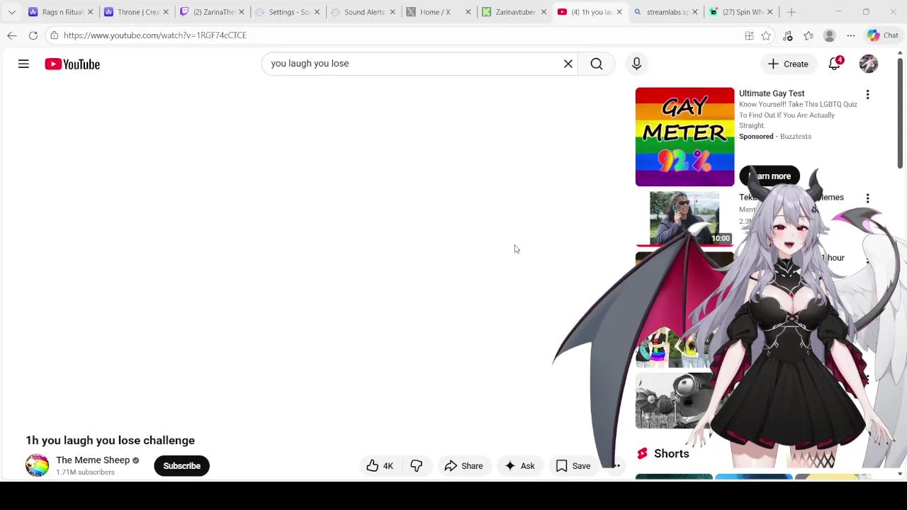Click the page vertical scrollbar
The height and width of the screenshot is (510, 907).
tap(900, 113)
